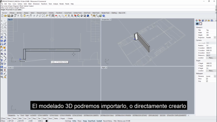Viewport: 217px width, 122px height.
Task: Switch to the Solid Tools toolbar tab
Action: point(87,13)
